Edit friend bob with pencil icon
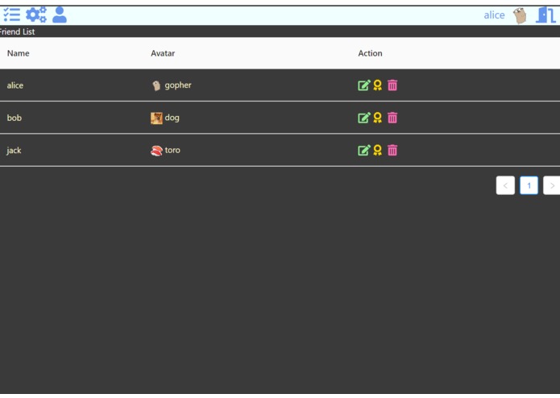 [364, 118]
